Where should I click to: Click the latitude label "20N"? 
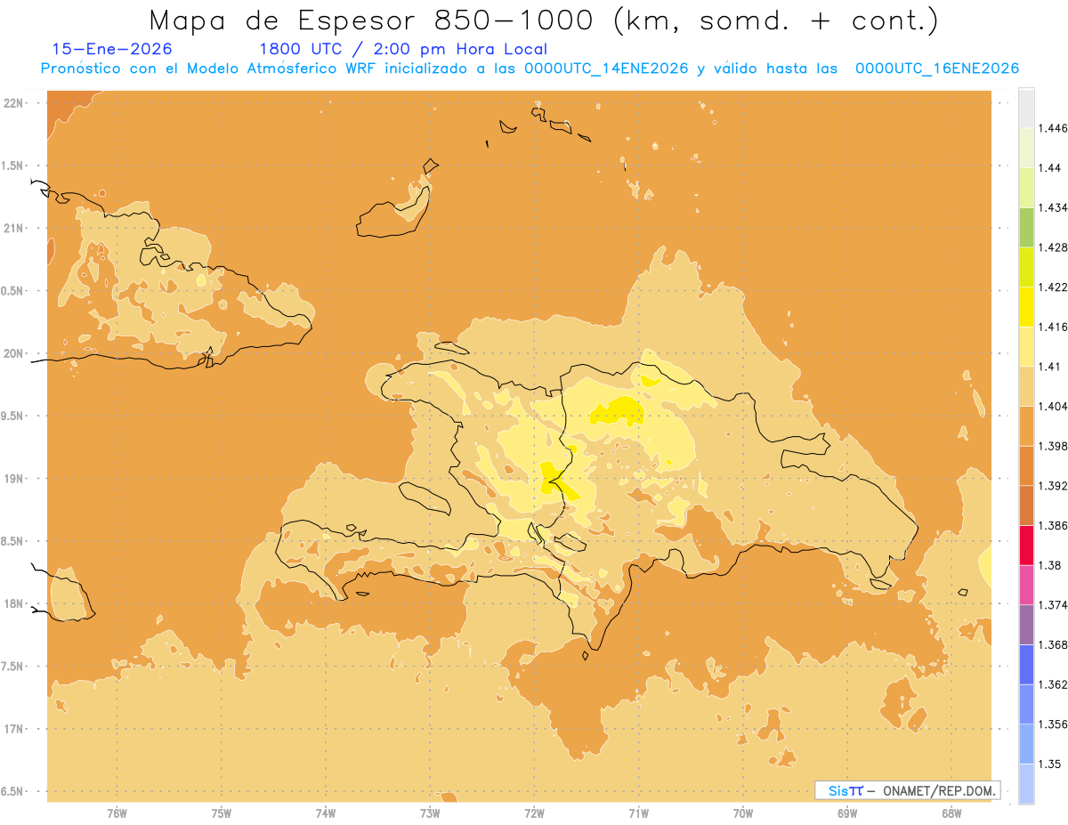pyautogui.click(x=13, y=353)
